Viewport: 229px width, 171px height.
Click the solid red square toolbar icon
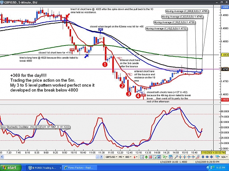[x=151, y=157]
